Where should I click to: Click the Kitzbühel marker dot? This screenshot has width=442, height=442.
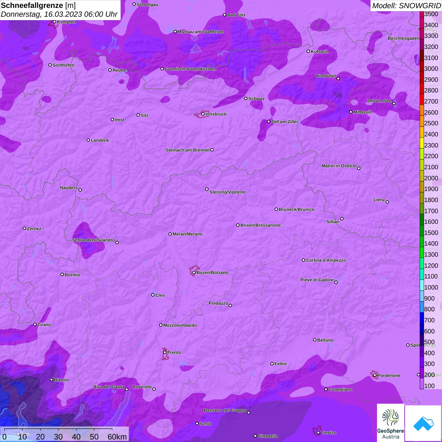(x=338, y=79)
